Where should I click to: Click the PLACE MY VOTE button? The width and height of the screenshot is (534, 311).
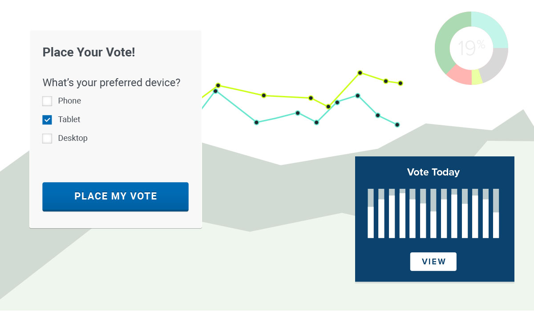pyautogui.click(x=116, y=196)
